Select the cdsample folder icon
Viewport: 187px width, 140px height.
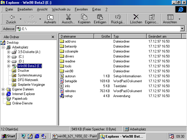[62, 51]
